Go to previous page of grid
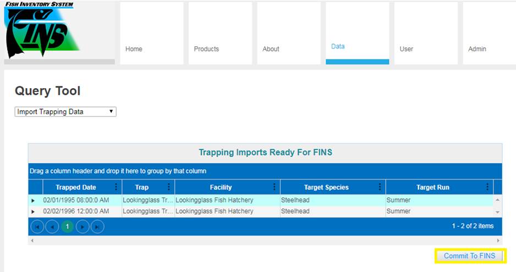Viewport: 516px width, 272px height. tap(52, 226)
